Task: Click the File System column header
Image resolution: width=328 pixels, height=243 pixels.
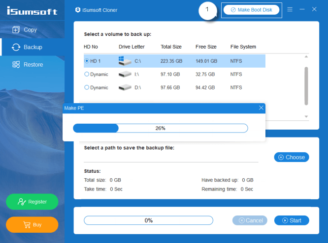Action: pyautogui.click(x=243, y=47)
